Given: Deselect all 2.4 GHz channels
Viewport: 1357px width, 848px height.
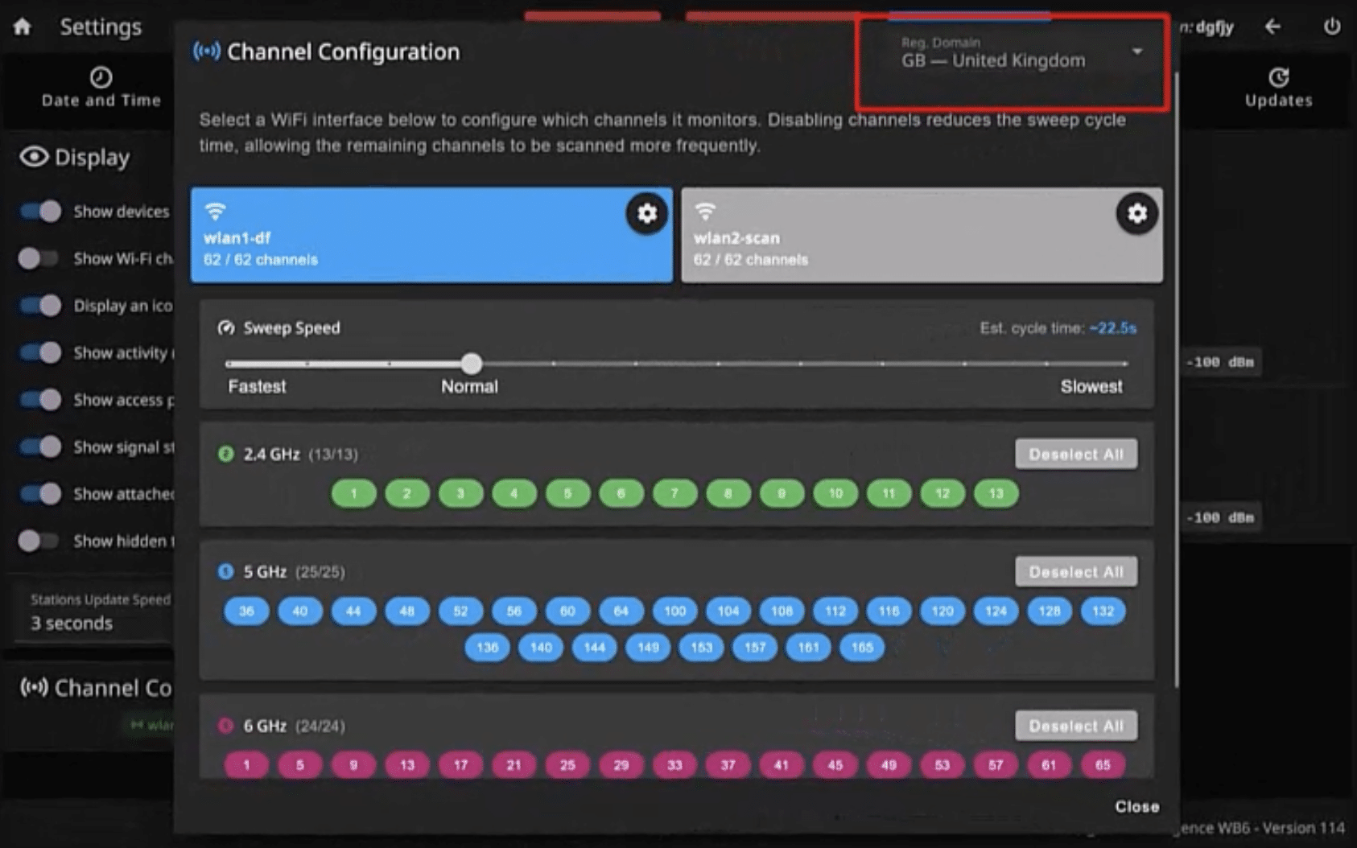Looking at the screenshot, I should 1076,454.
